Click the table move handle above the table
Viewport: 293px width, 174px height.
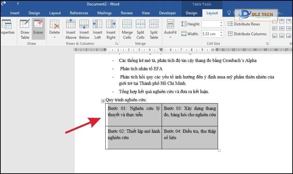[x=103, y=101]
